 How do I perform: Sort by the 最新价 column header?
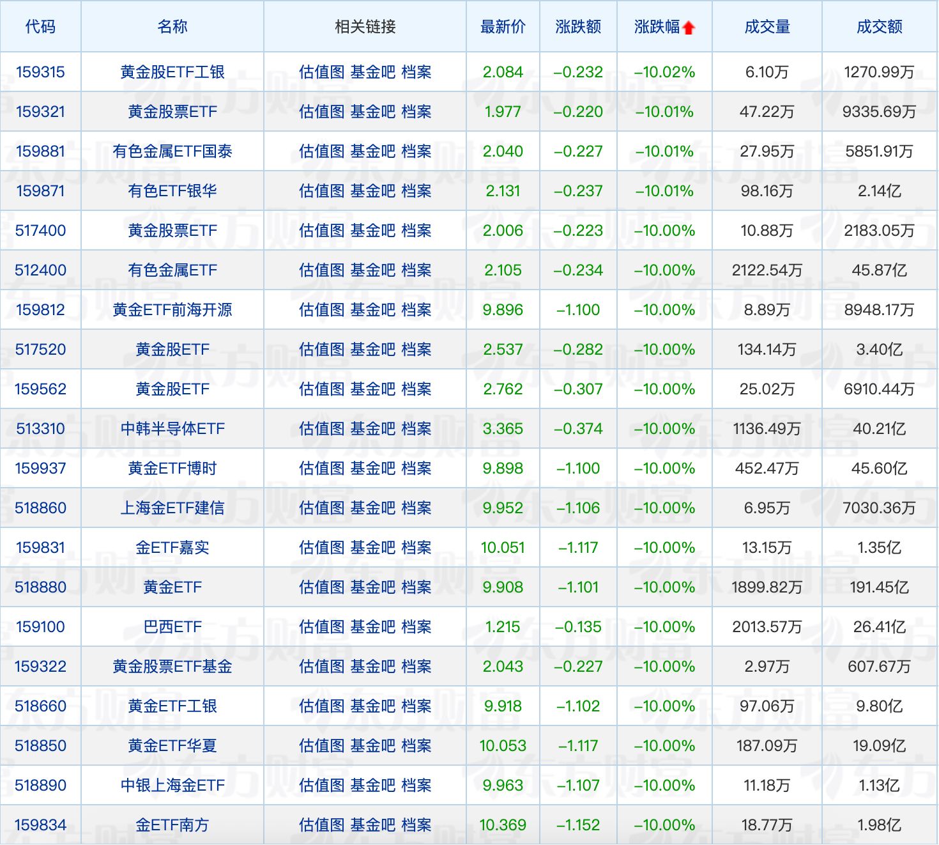pos(502,27)
